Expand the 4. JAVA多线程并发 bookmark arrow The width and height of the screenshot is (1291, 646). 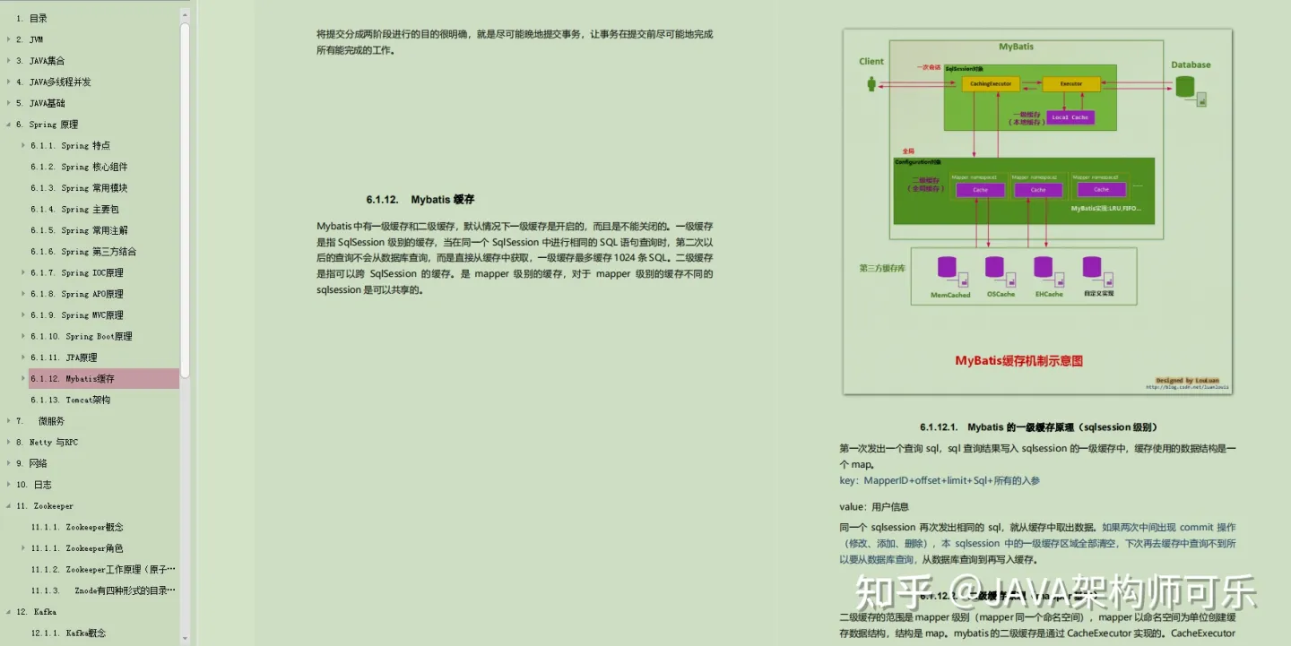8,82
